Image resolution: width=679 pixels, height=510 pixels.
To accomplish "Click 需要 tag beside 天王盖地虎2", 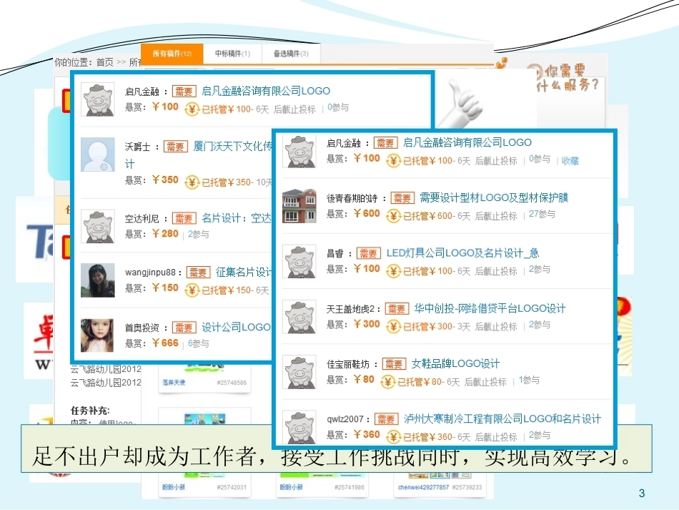I will click(x=397, y=309).
